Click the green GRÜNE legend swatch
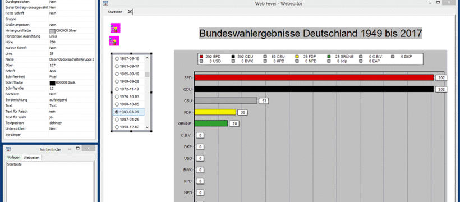 click(329, 56)
